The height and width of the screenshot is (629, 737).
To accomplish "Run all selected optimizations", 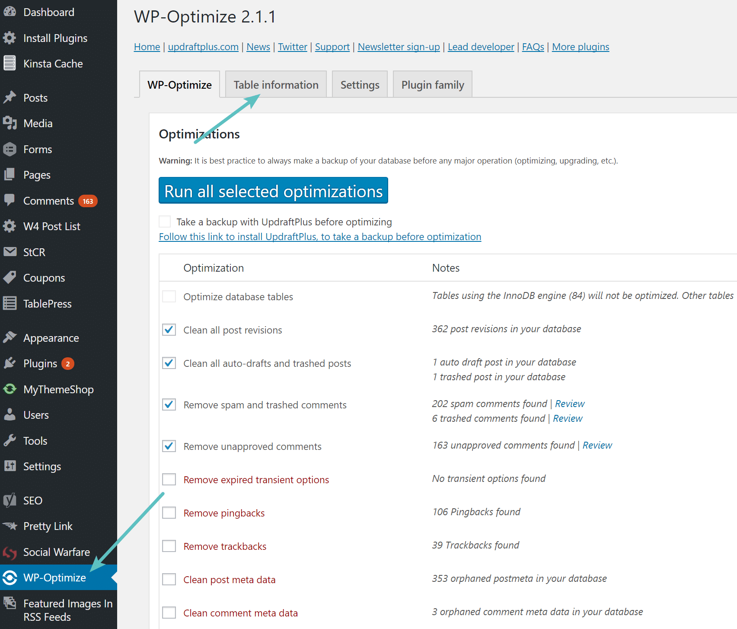I will [x=273, y=190].
